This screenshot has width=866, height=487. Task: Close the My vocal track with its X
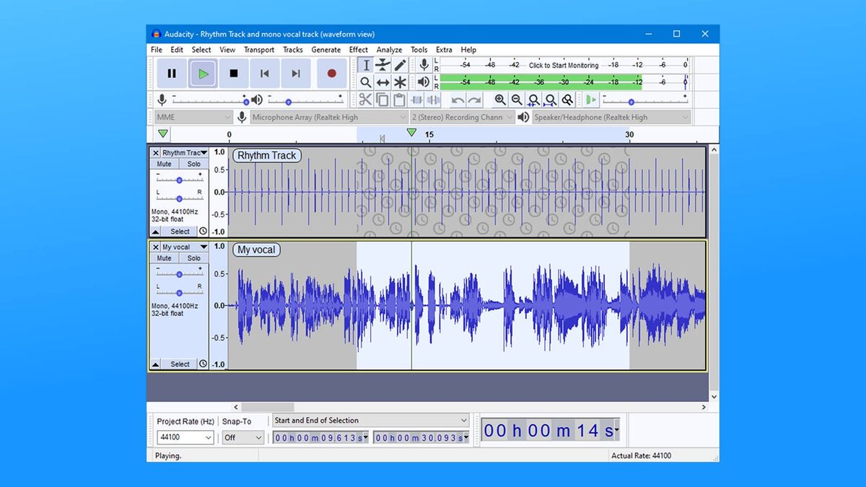[x=155, y=247]
